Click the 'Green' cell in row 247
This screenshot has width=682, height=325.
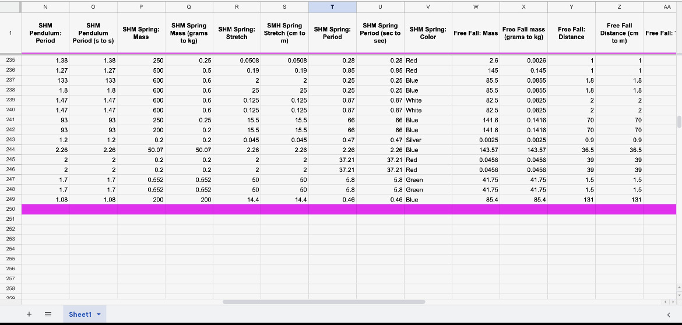428,179
